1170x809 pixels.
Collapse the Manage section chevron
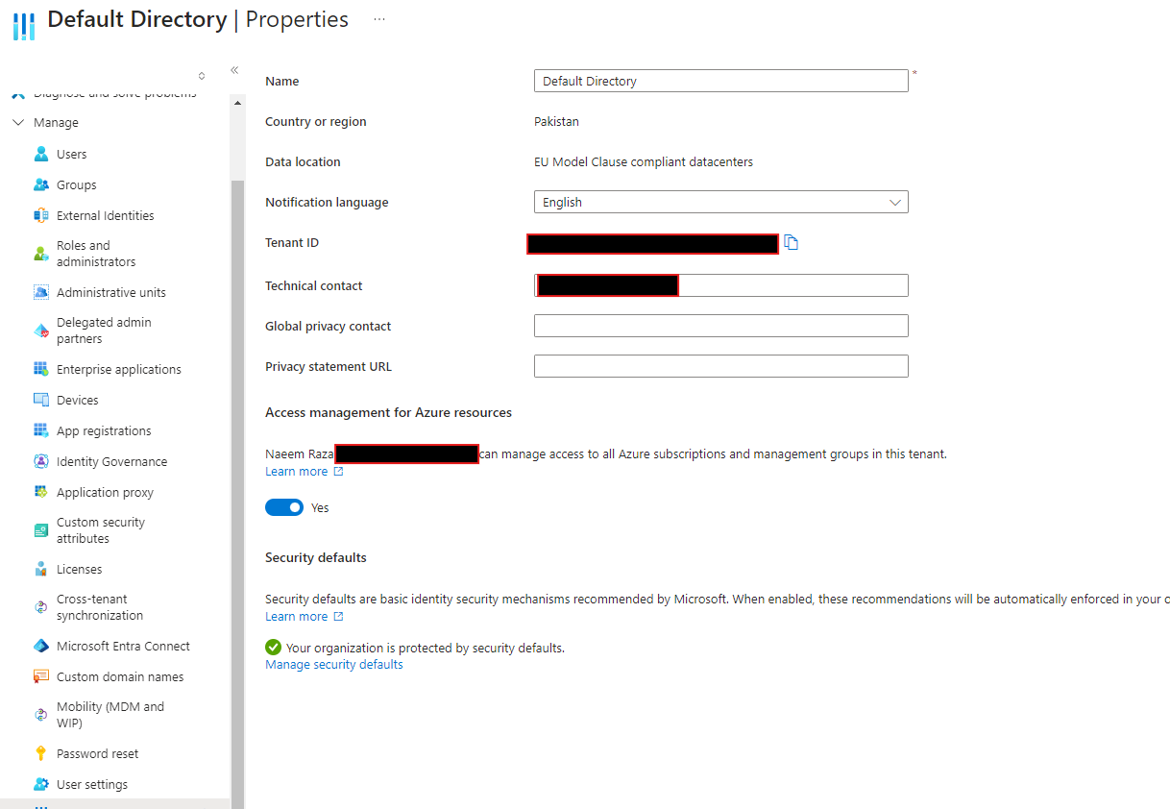click(x=18, y=122)
